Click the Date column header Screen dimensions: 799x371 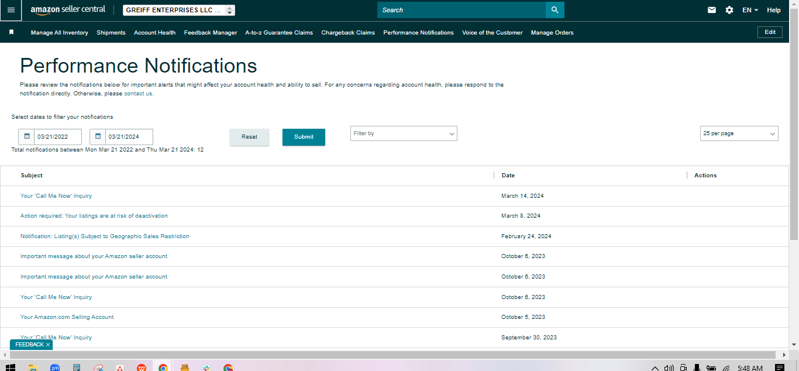(x=508, y=176)
